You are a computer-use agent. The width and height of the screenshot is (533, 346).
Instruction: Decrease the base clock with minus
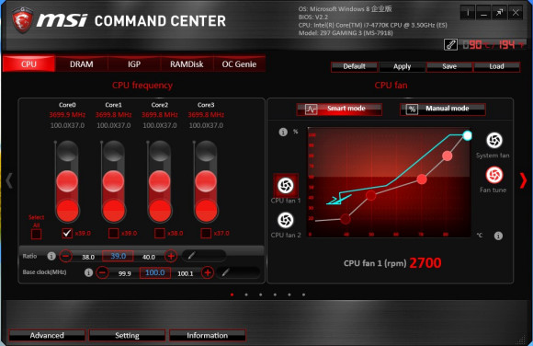coord(102,272)
